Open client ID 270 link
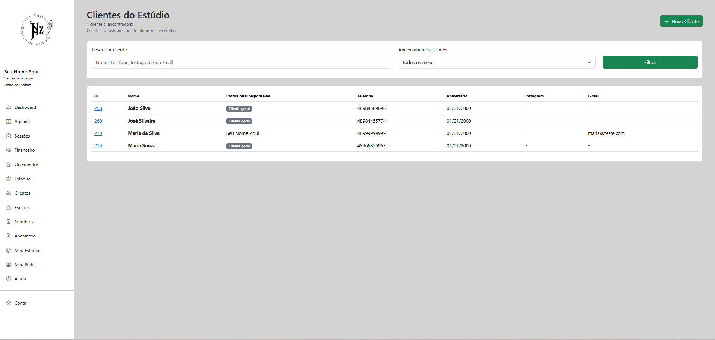This screenshot has height=340, width=715. click(98, 133)
